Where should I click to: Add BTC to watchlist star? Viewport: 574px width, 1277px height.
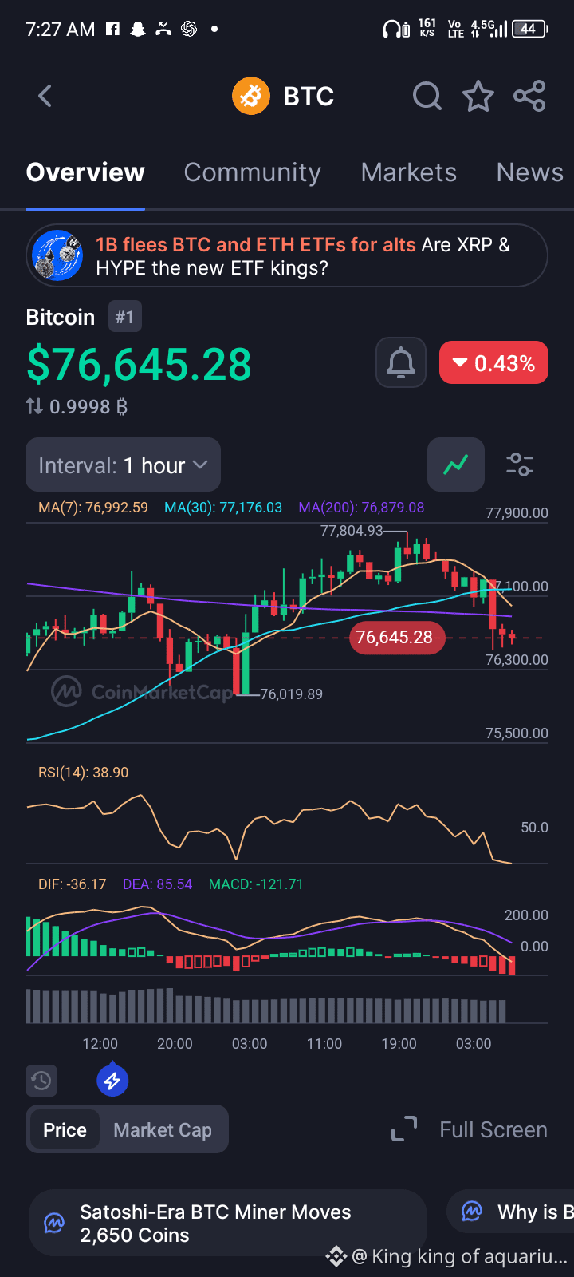coord(478,97)
